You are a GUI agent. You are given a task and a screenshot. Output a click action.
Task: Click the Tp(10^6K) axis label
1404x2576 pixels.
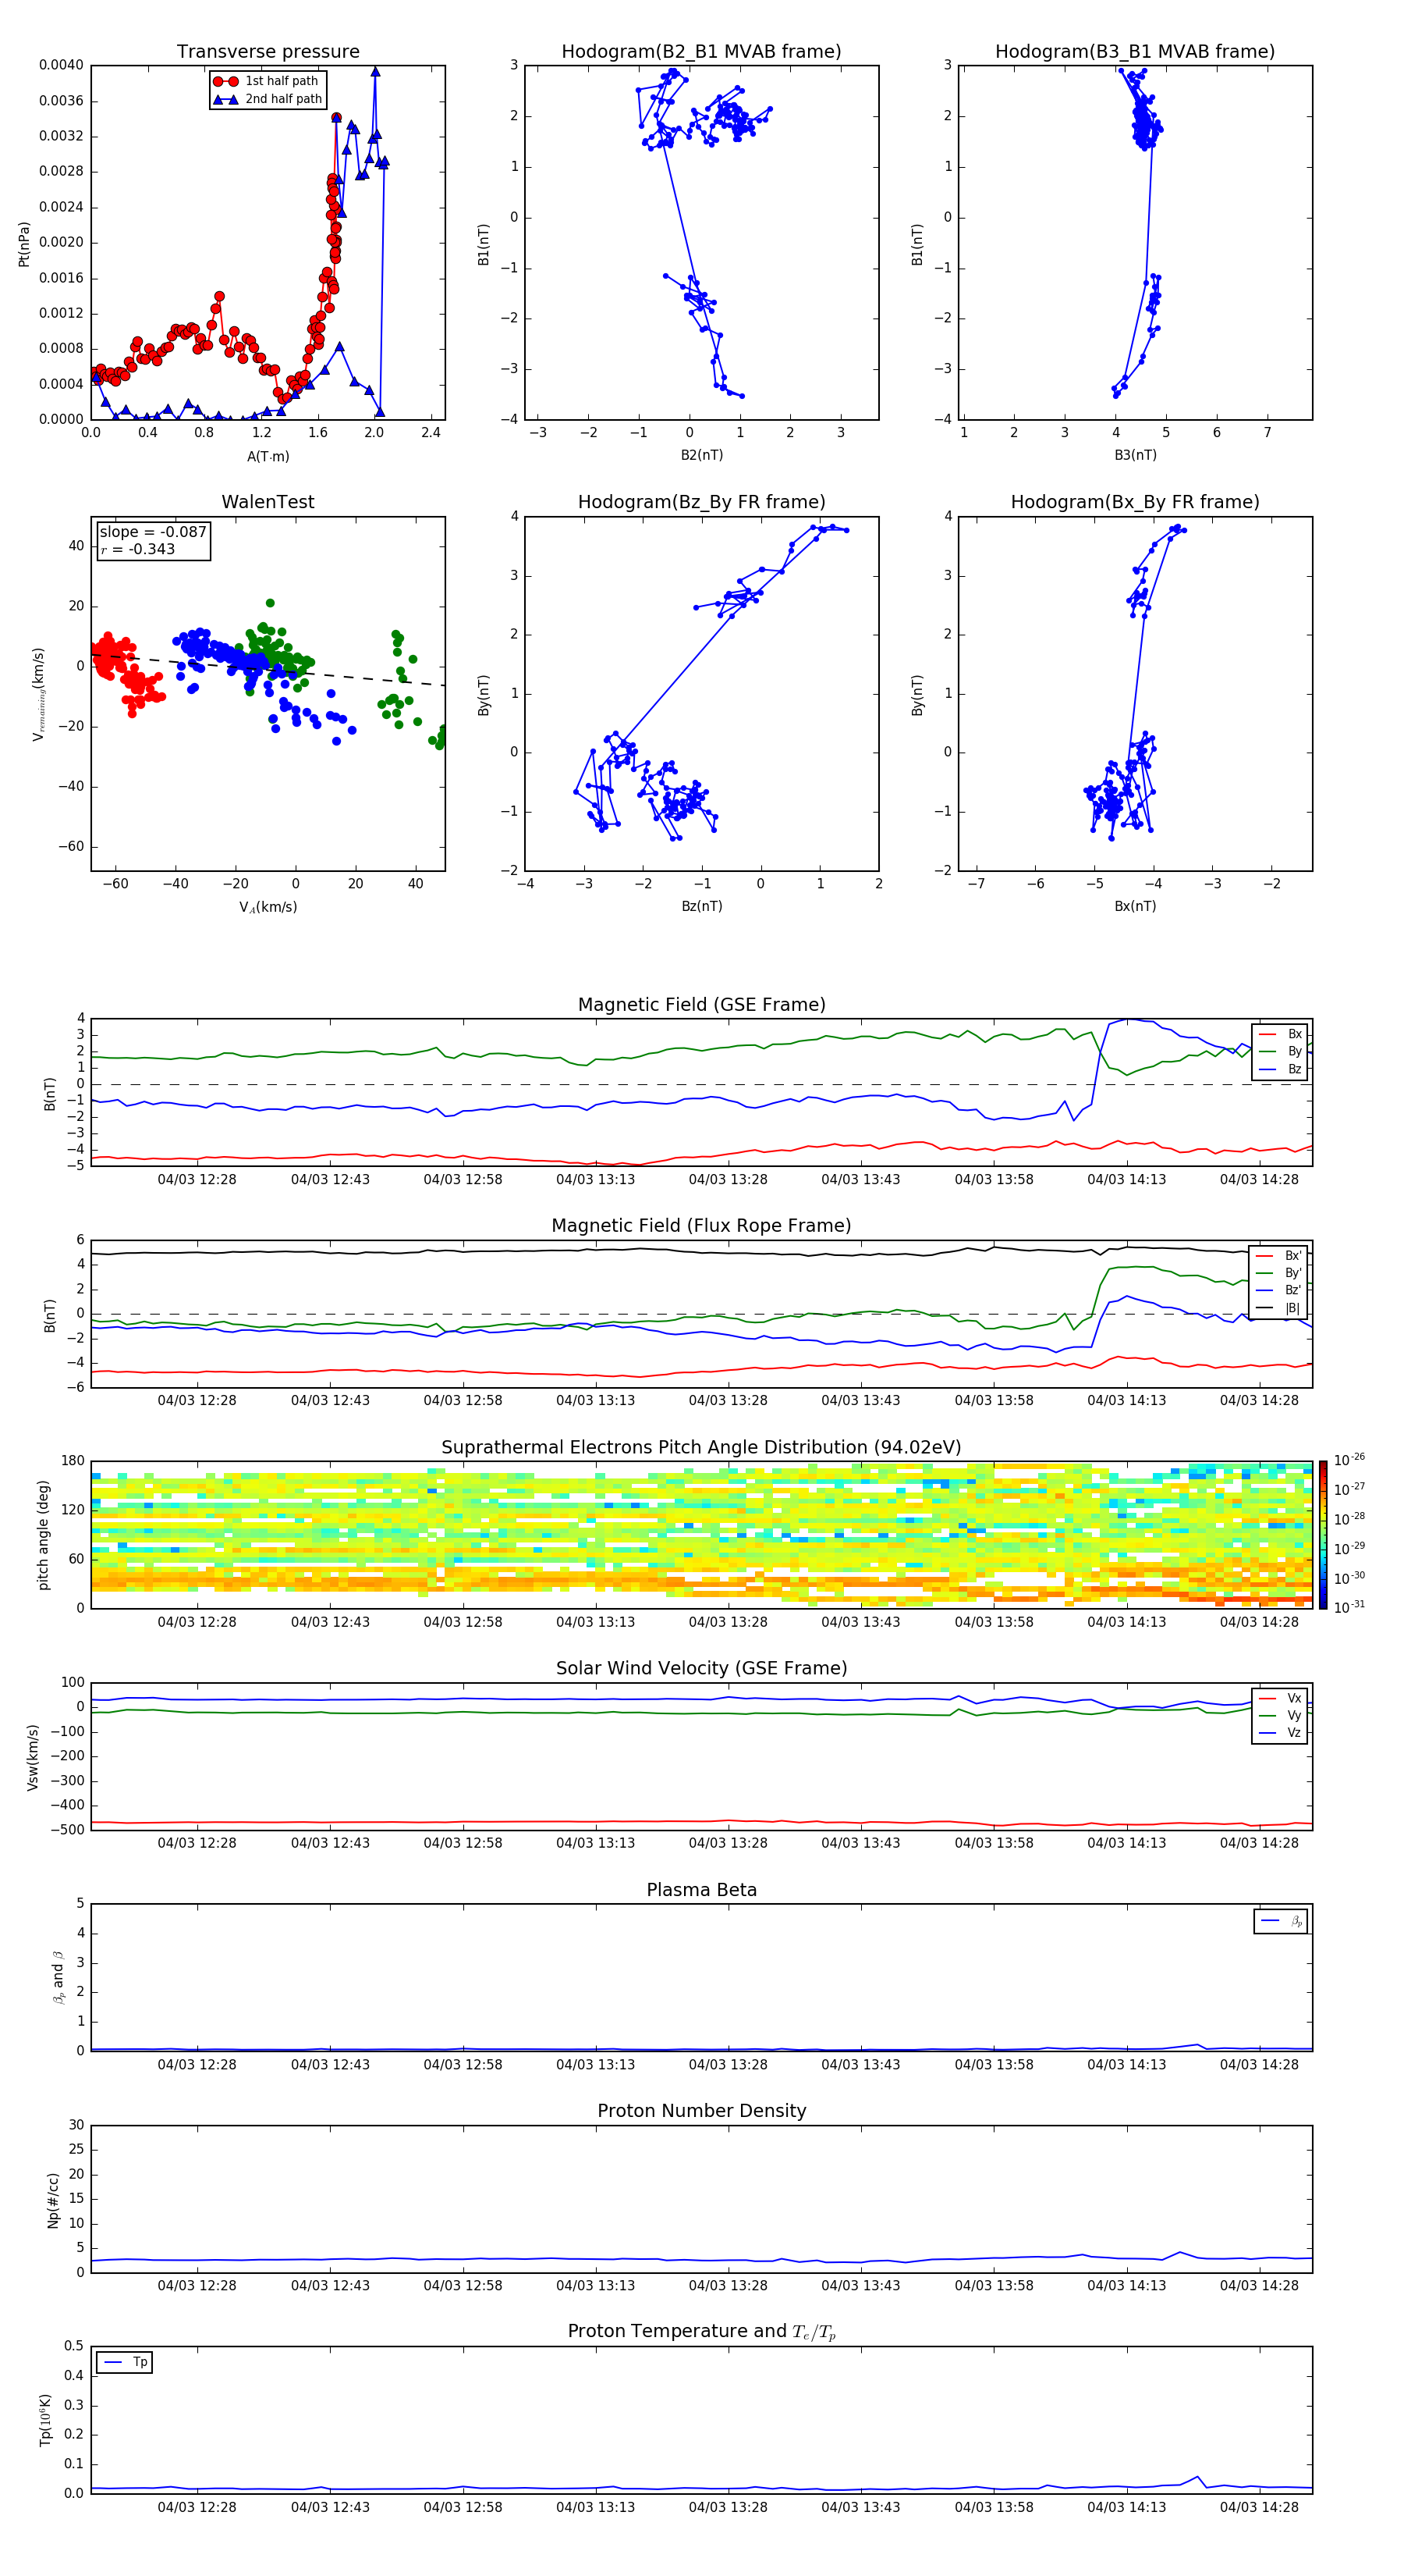[45, 2420]
